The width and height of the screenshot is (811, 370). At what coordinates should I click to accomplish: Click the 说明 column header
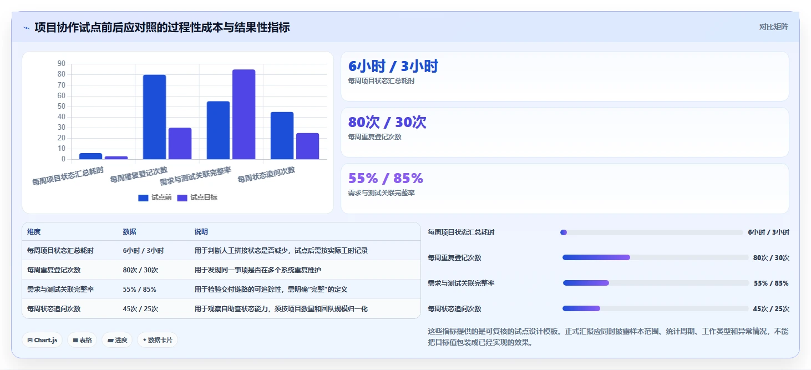point(201,232)
